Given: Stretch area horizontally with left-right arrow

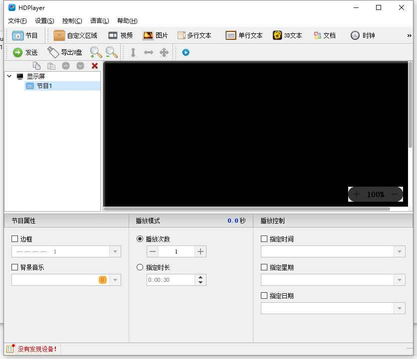Looking at the screenshot, I should click(149, 52).
